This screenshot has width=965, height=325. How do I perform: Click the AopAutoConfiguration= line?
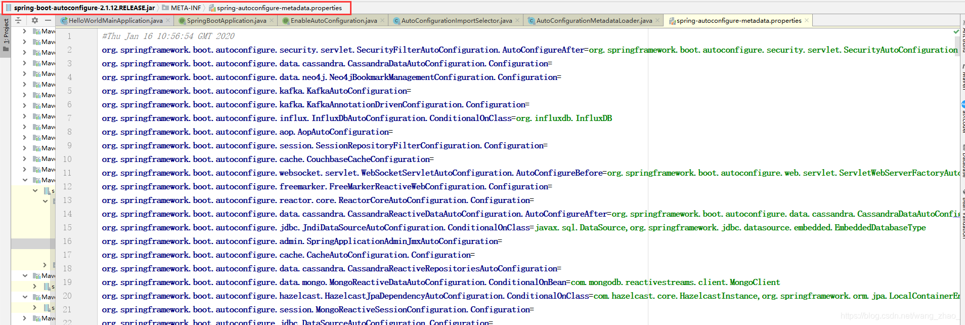(x=247, y=132)
